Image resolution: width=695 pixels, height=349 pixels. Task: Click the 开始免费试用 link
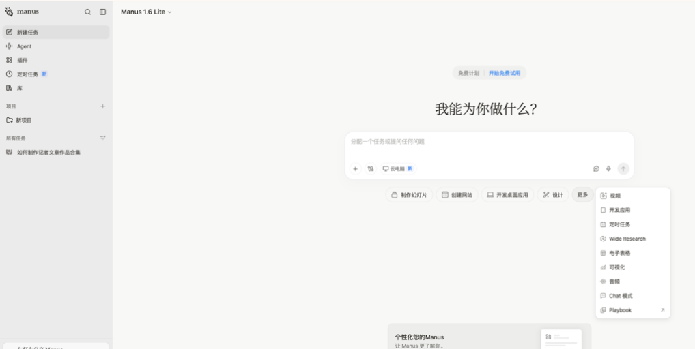tap(505, 73)
